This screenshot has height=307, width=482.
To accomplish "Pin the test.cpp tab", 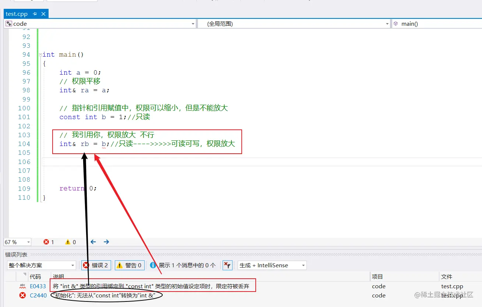I will [x=35, y=14].
